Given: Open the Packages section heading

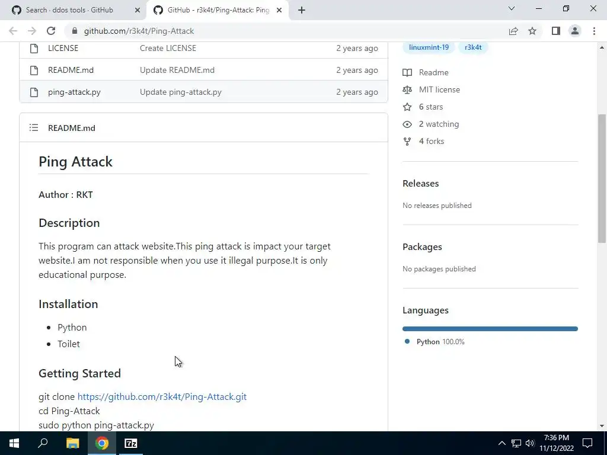Looking at the screenshot, I should pyautogui.click(x=422, y=247).
